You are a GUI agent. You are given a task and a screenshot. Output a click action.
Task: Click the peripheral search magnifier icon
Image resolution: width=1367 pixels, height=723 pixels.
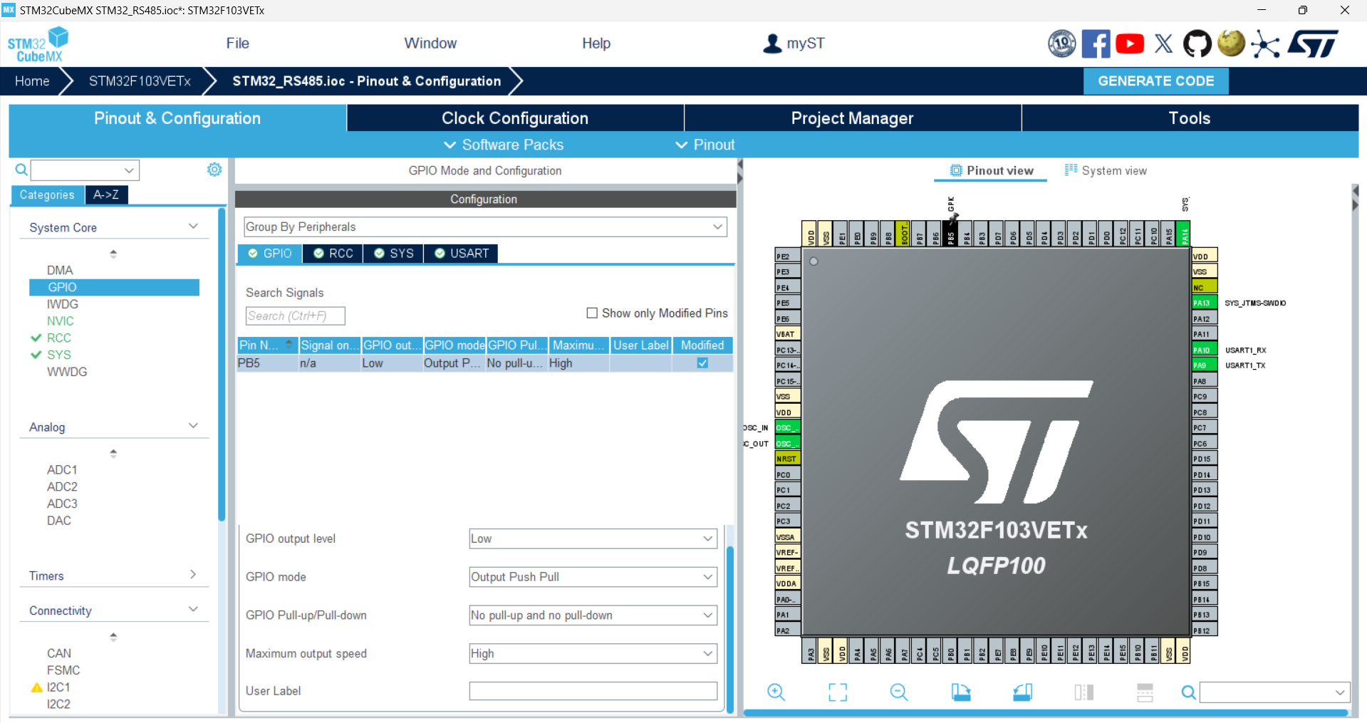tap(21, 170)
